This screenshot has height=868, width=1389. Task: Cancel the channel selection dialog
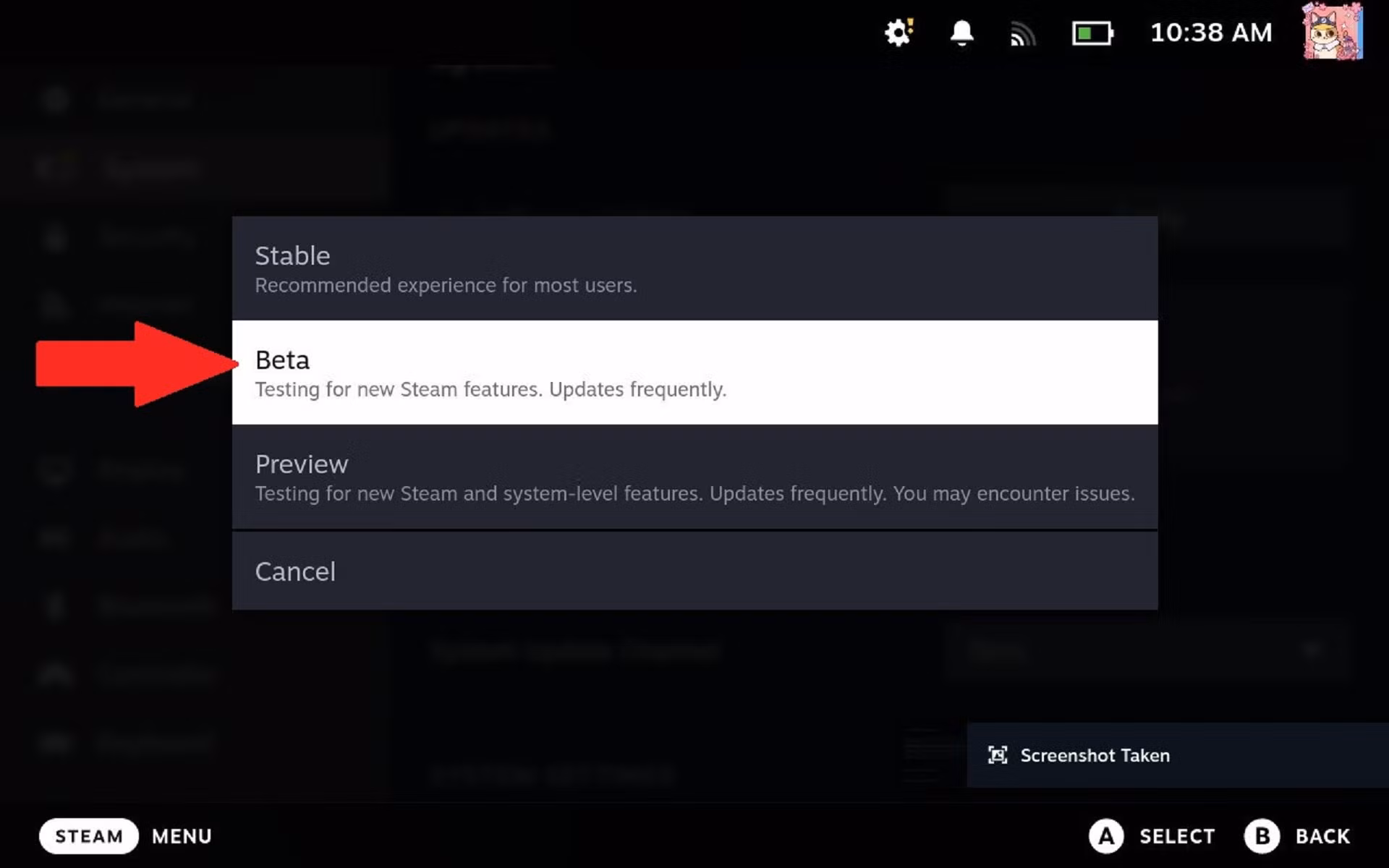point(694,571)
